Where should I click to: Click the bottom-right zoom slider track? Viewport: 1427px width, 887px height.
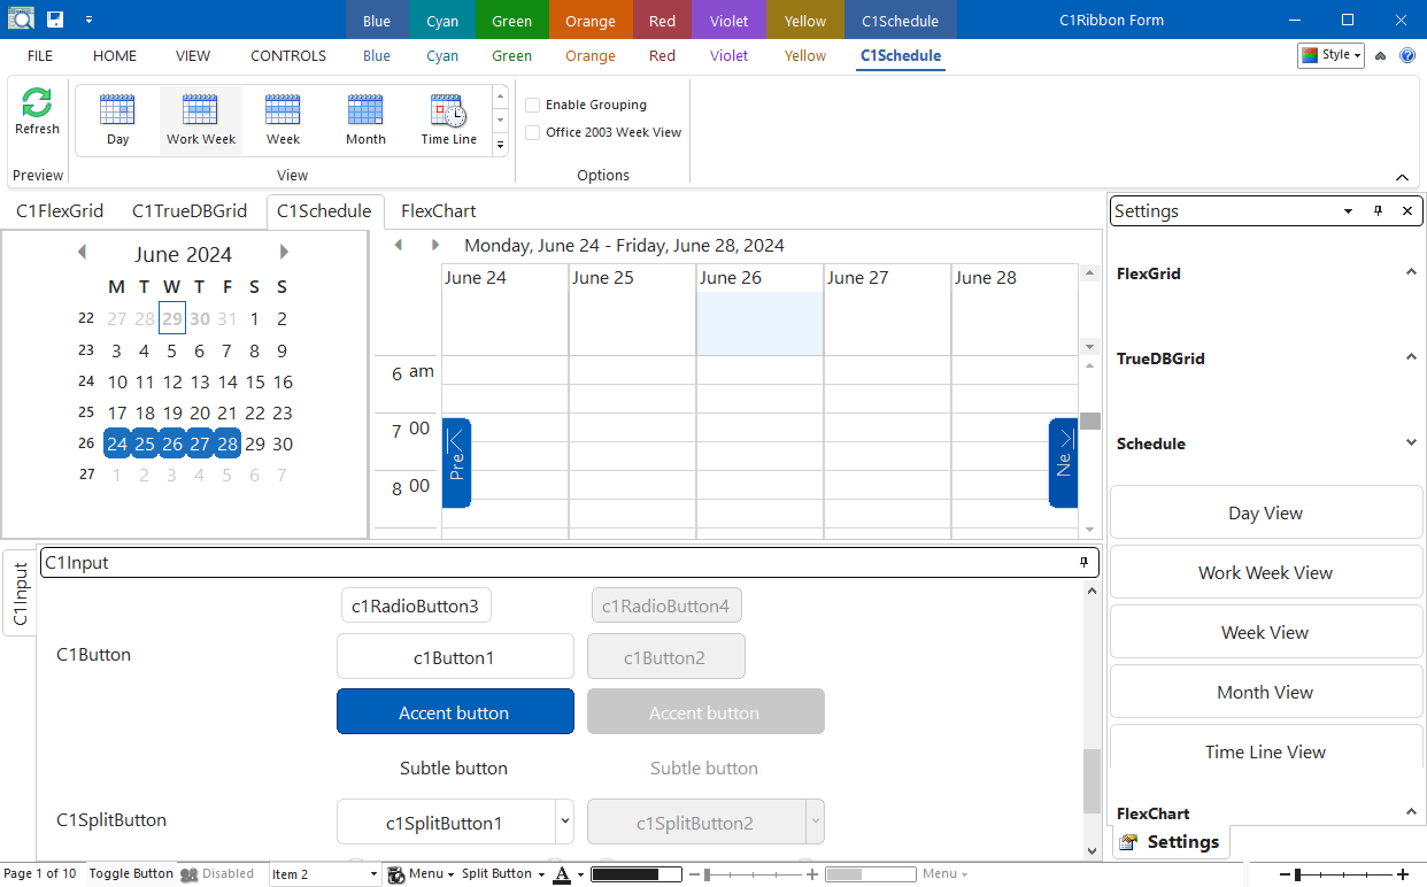[1343, 875]
